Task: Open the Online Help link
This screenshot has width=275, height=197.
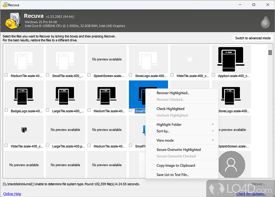Action: point(12,194)
